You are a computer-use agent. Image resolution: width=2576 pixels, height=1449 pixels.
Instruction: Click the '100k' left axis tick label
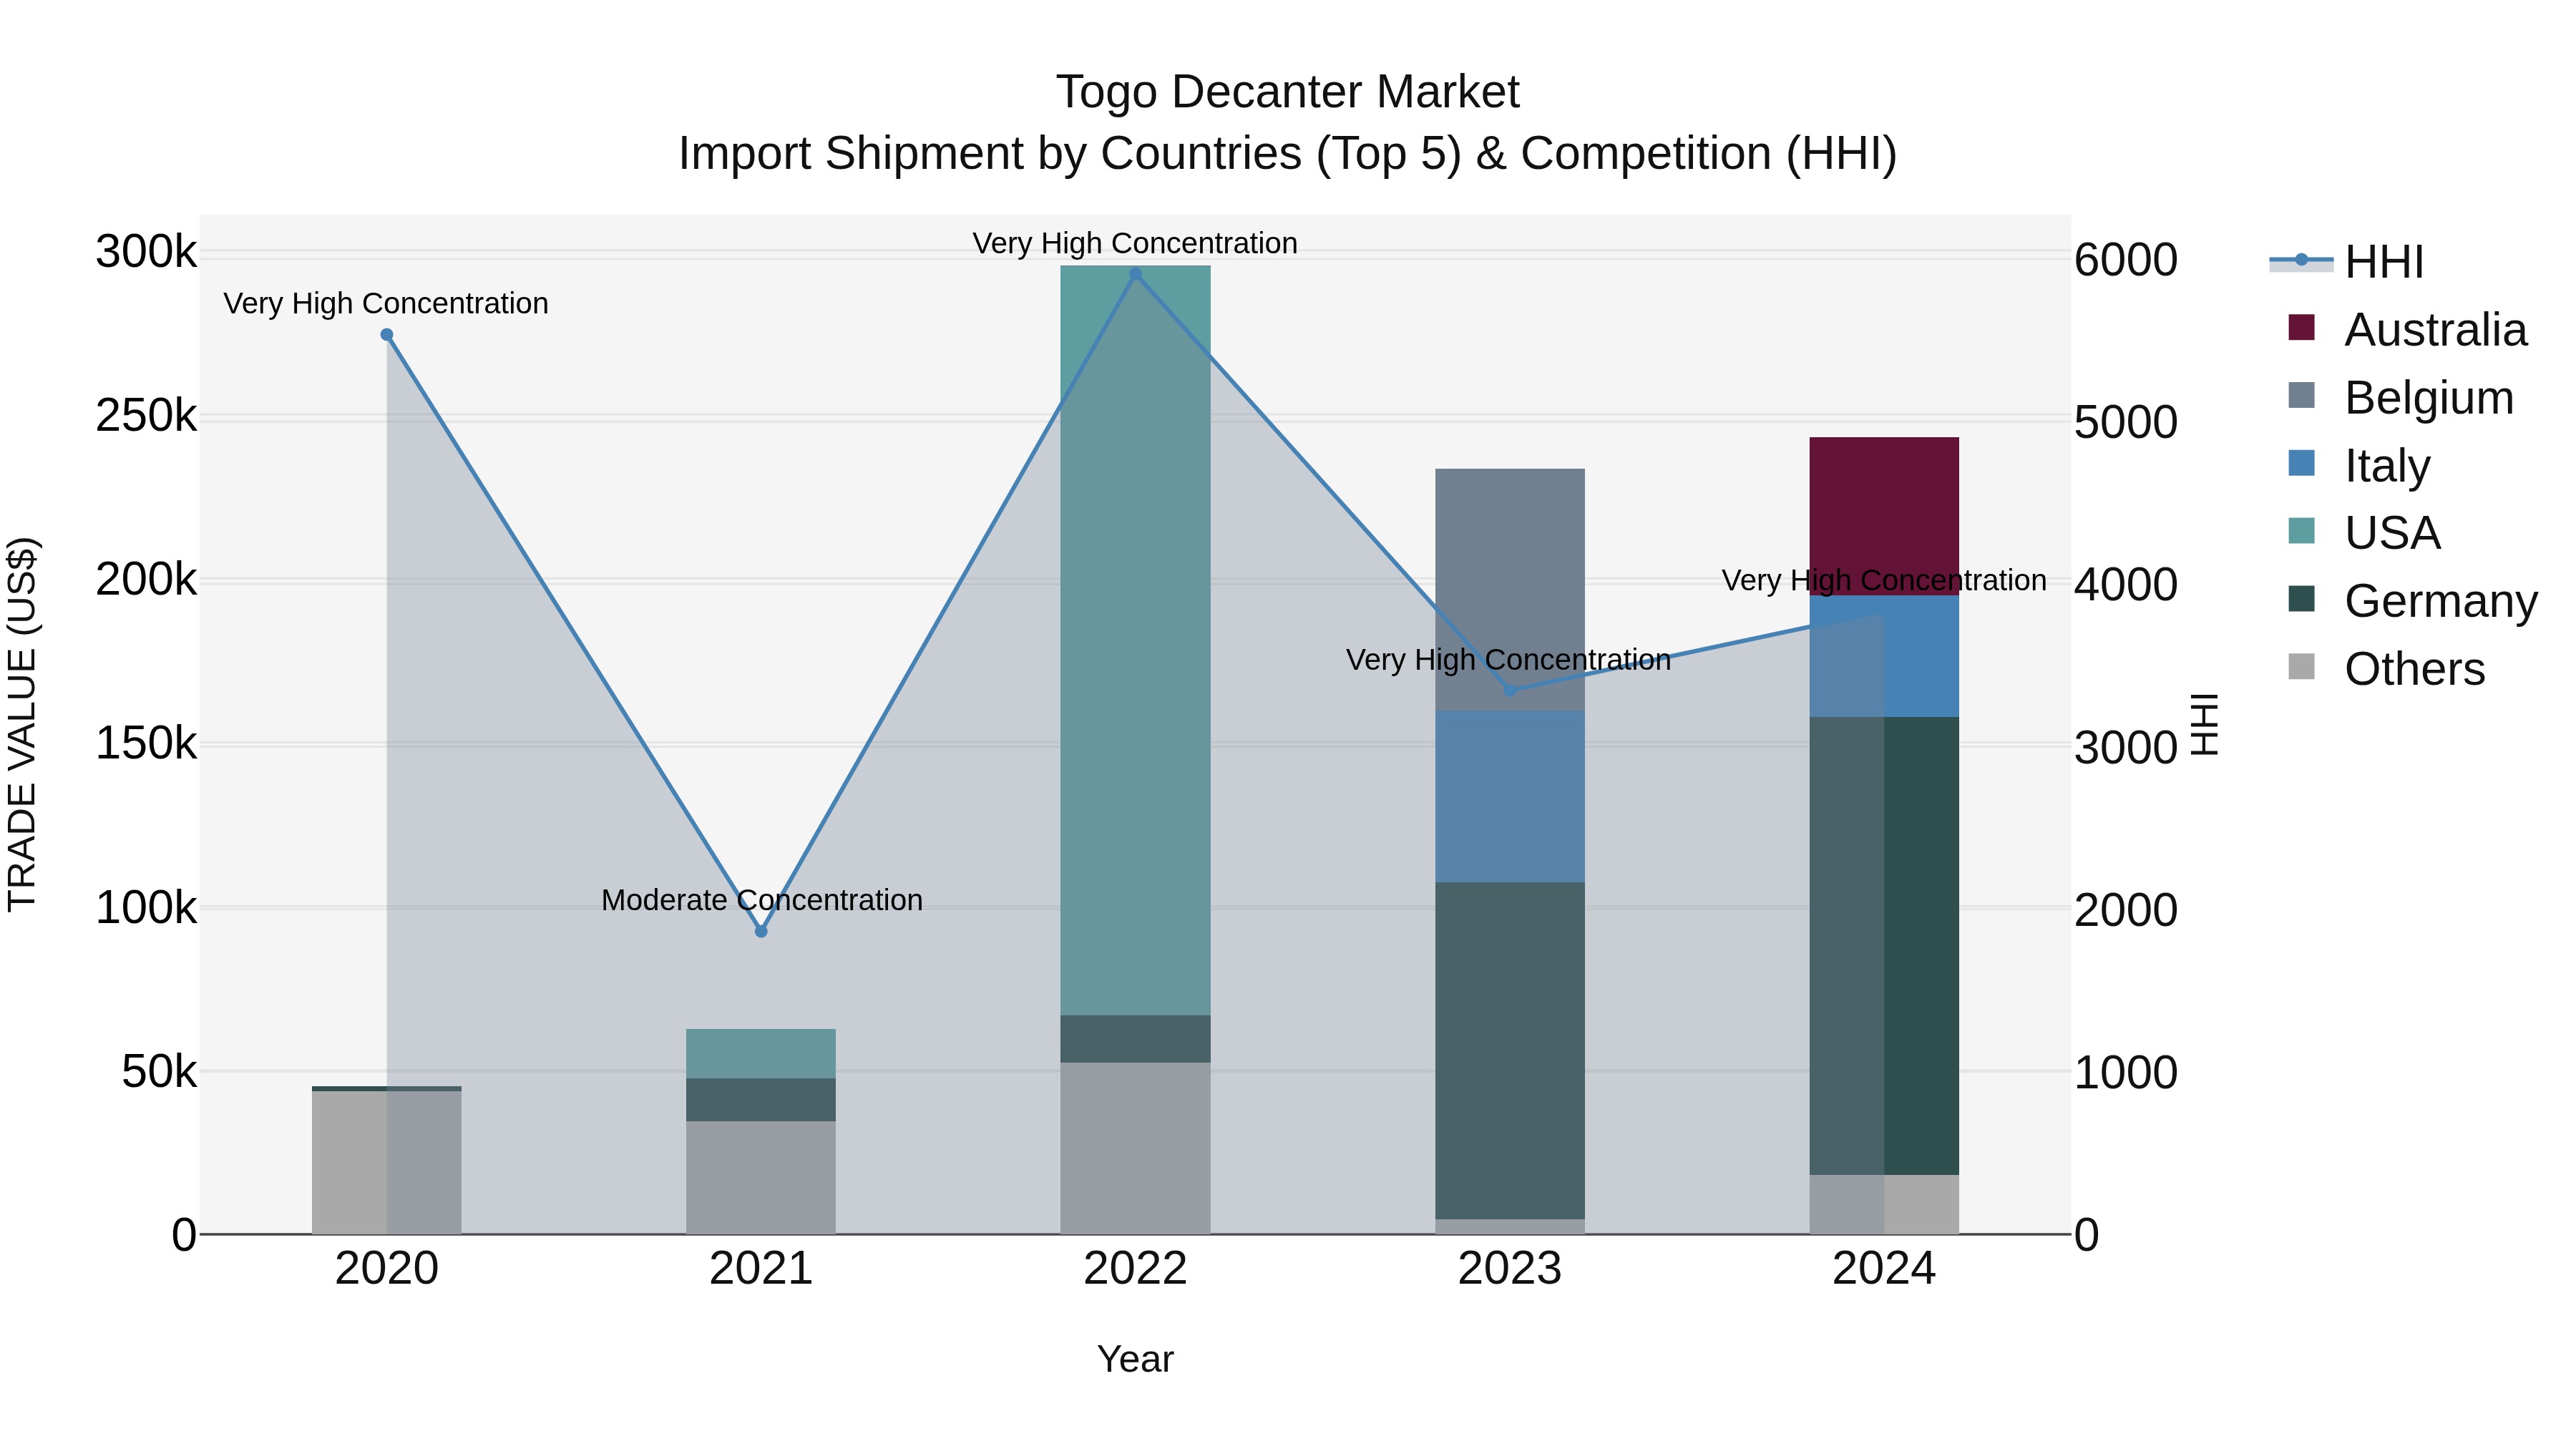click(x=146, y=907)
